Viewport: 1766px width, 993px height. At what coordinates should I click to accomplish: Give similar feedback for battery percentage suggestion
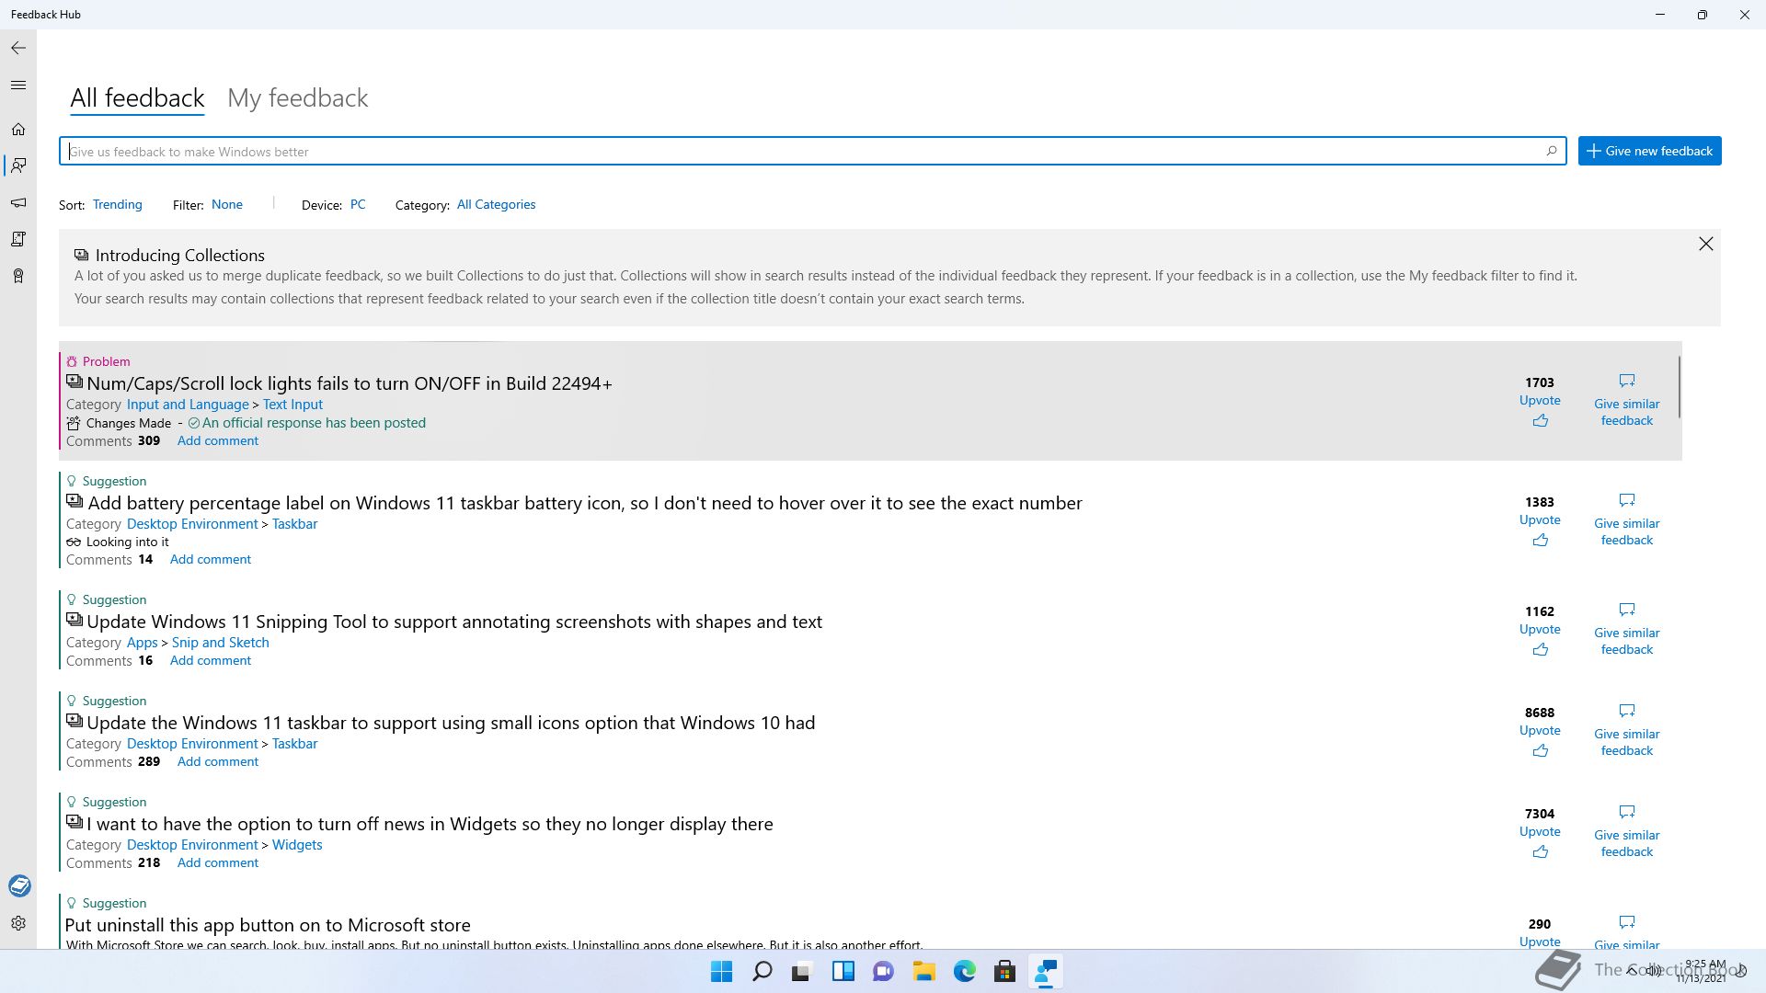click(1627, 520)
